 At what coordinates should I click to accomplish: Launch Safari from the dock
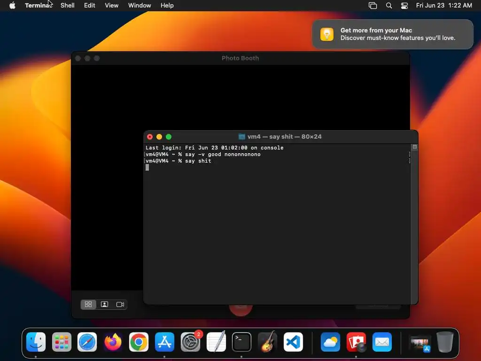87,342
